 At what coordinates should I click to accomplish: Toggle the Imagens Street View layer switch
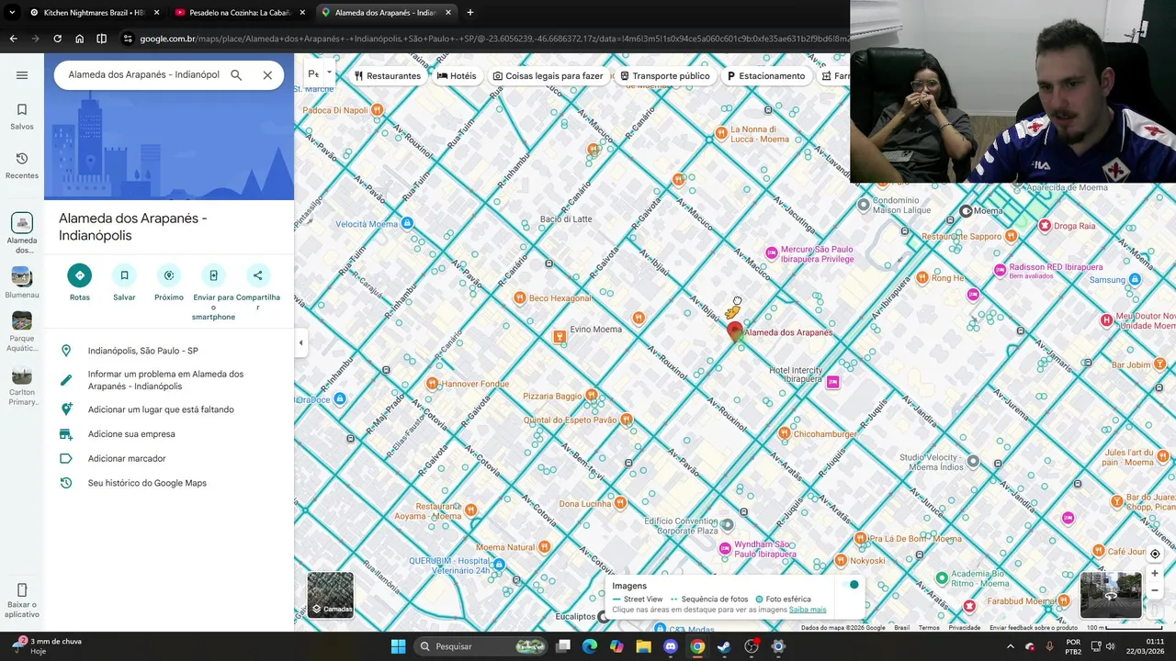[x=853, y=586]
